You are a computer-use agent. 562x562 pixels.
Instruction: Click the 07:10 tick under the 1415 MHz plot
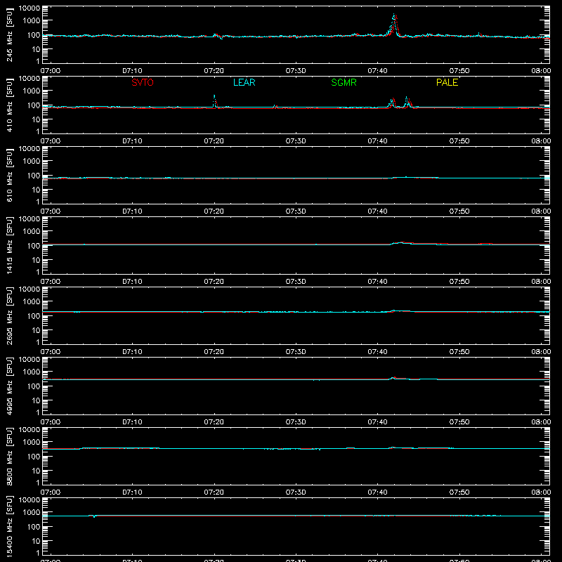132,282
